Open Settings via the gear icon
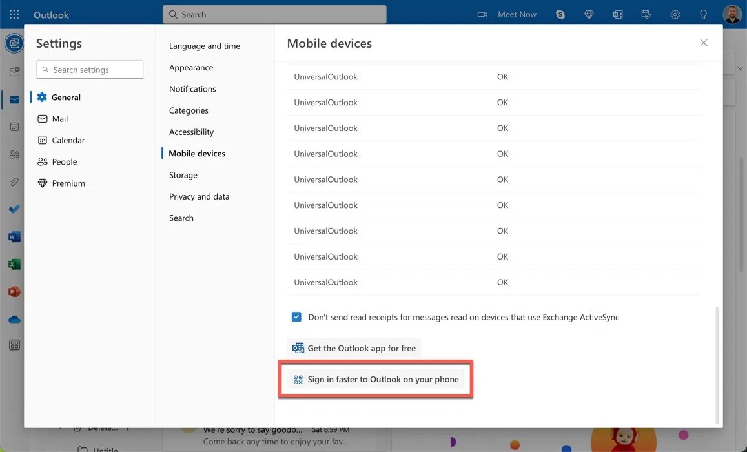The width and height of the screenshot is (747, 452). click(674, 14)
